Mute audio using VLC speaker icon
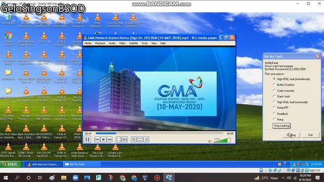The height and width of the screenshot is (182, 324). pos(210,142)
